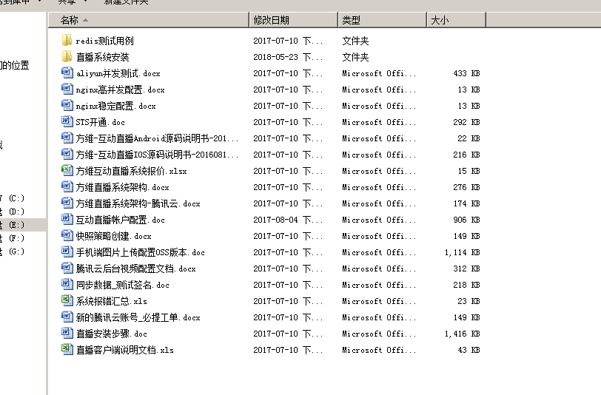The height and width of the screenshot is (395, 601).
Task: Select drive (D:) in navigation pane
Action: [16, 212]
